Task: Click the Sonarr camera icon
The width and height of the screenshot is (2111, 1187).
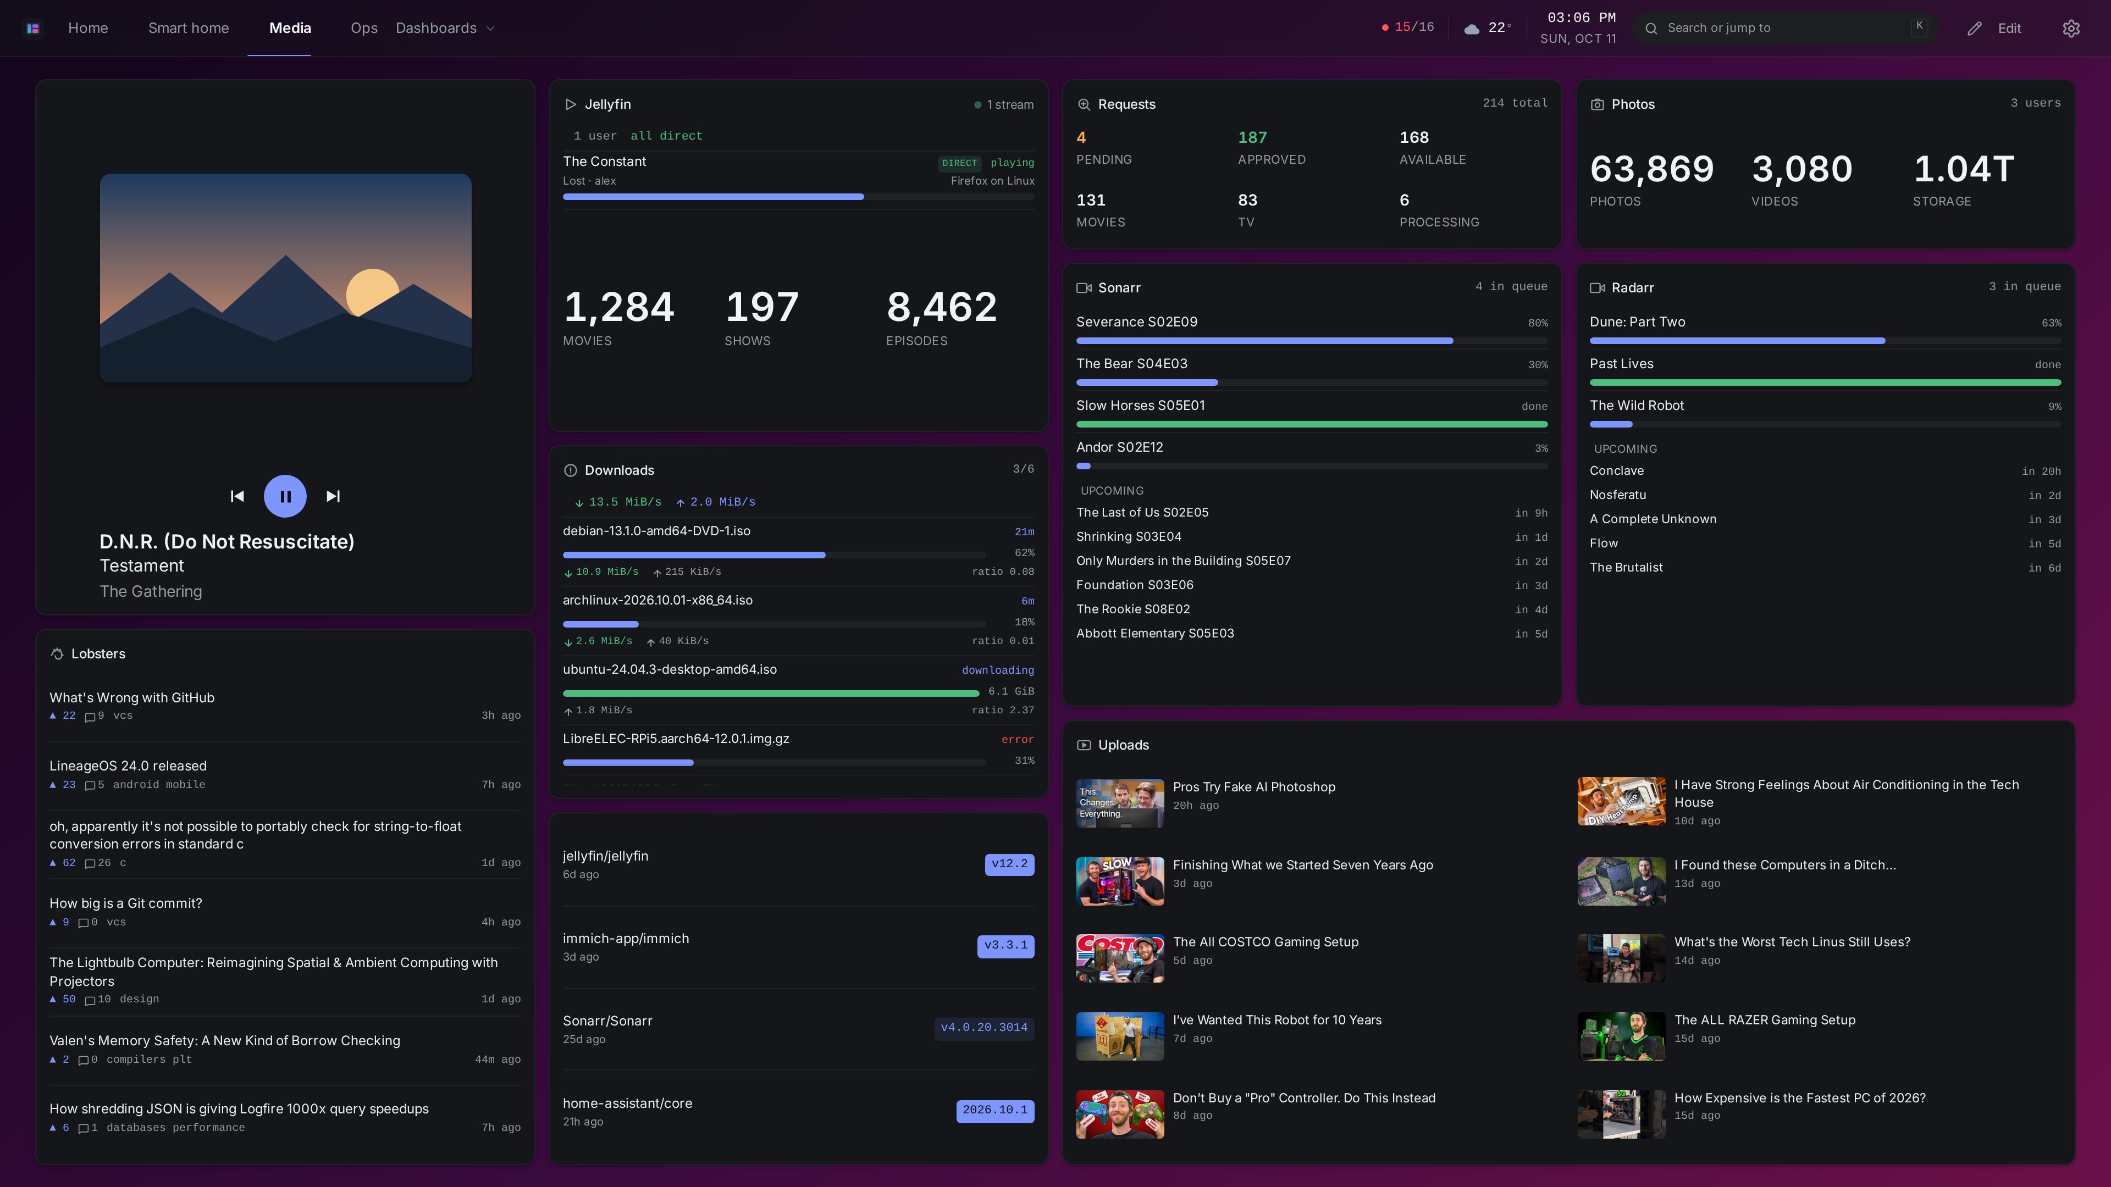Action: (1084, 287)
